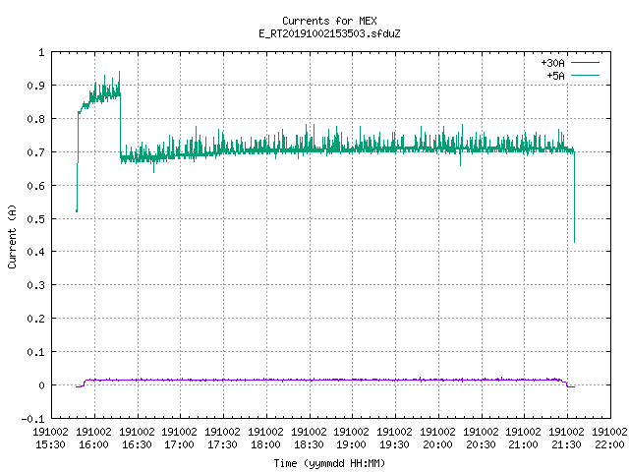
Task: Click the +5A legend label
Action: (555, 76)
